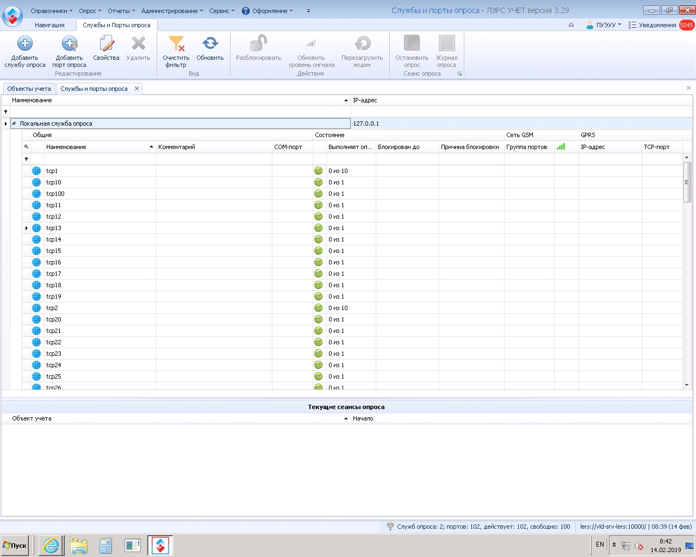
Task: Click the EN language indicator
Action: click(x=600, y=544)
